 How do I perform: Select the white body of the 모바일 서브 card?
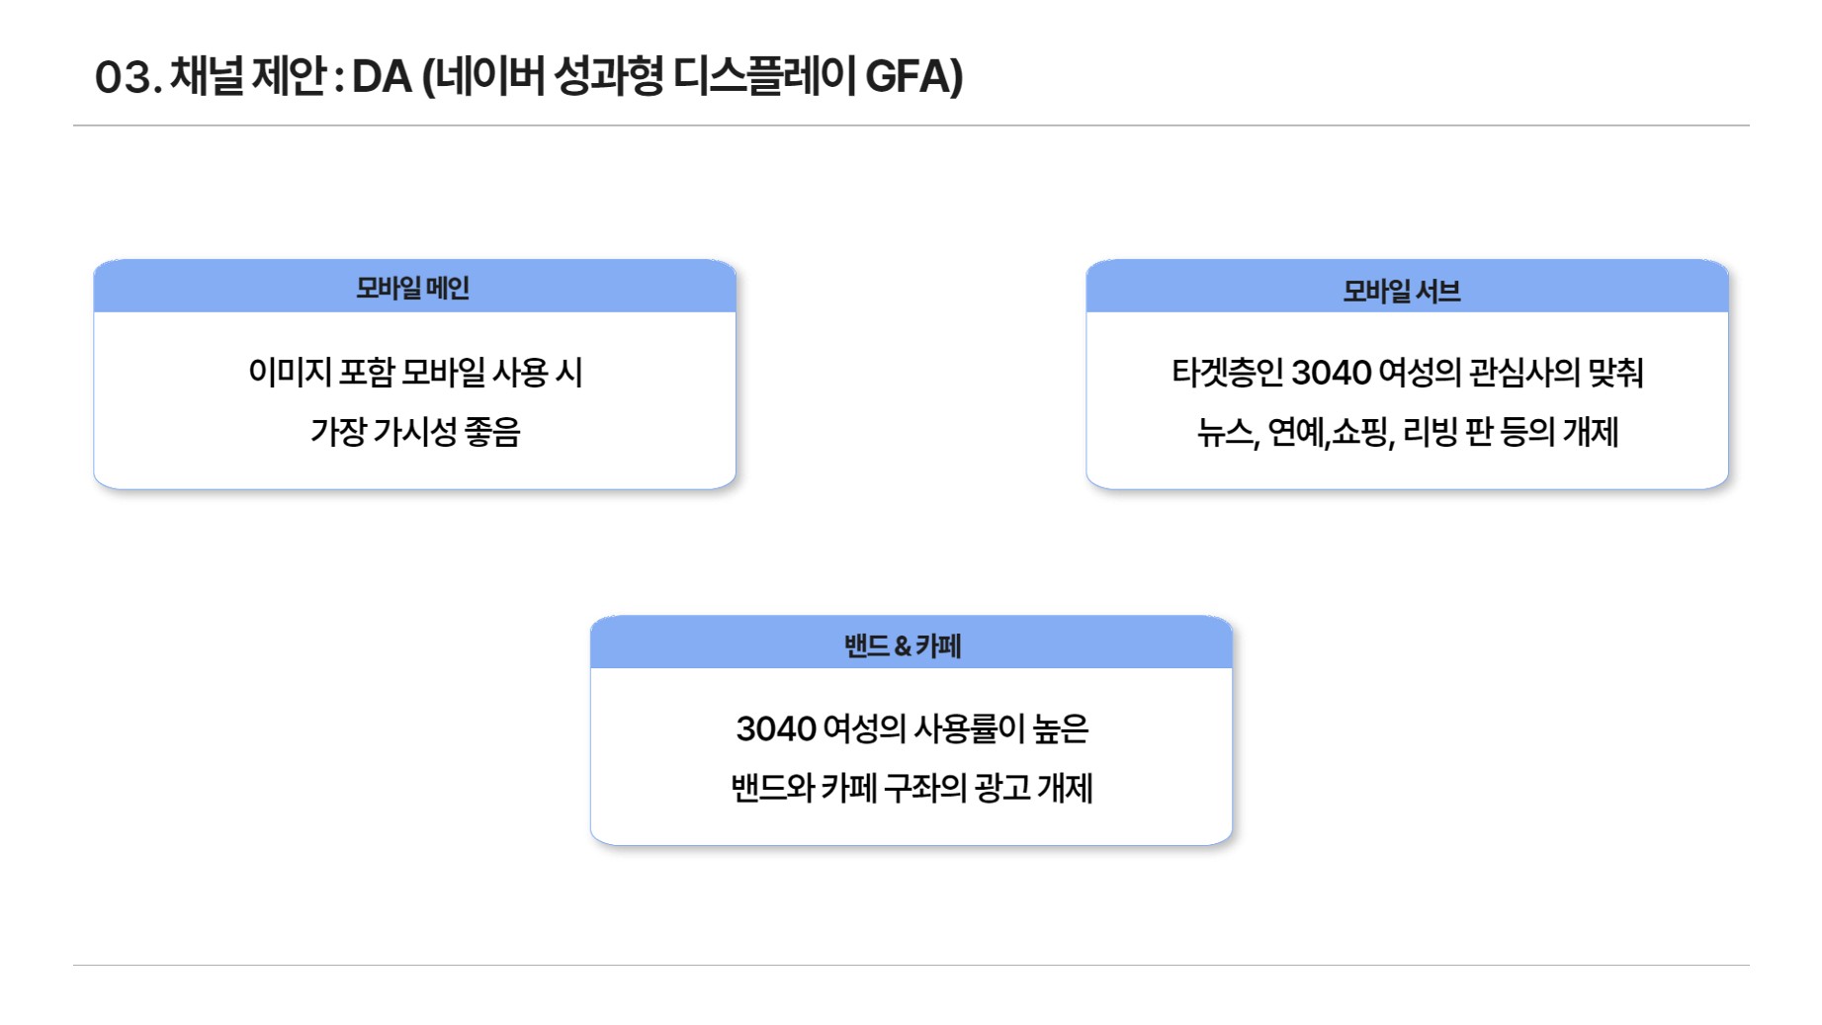(1407, 400)
